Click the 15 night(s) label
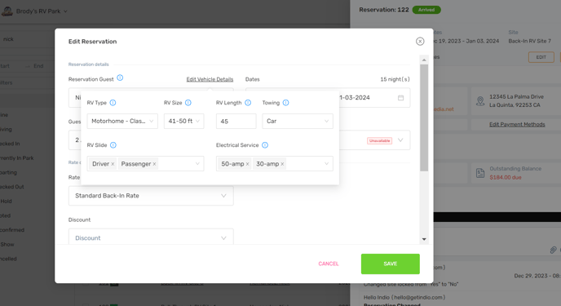561x306 pixels. pos(395,79)
